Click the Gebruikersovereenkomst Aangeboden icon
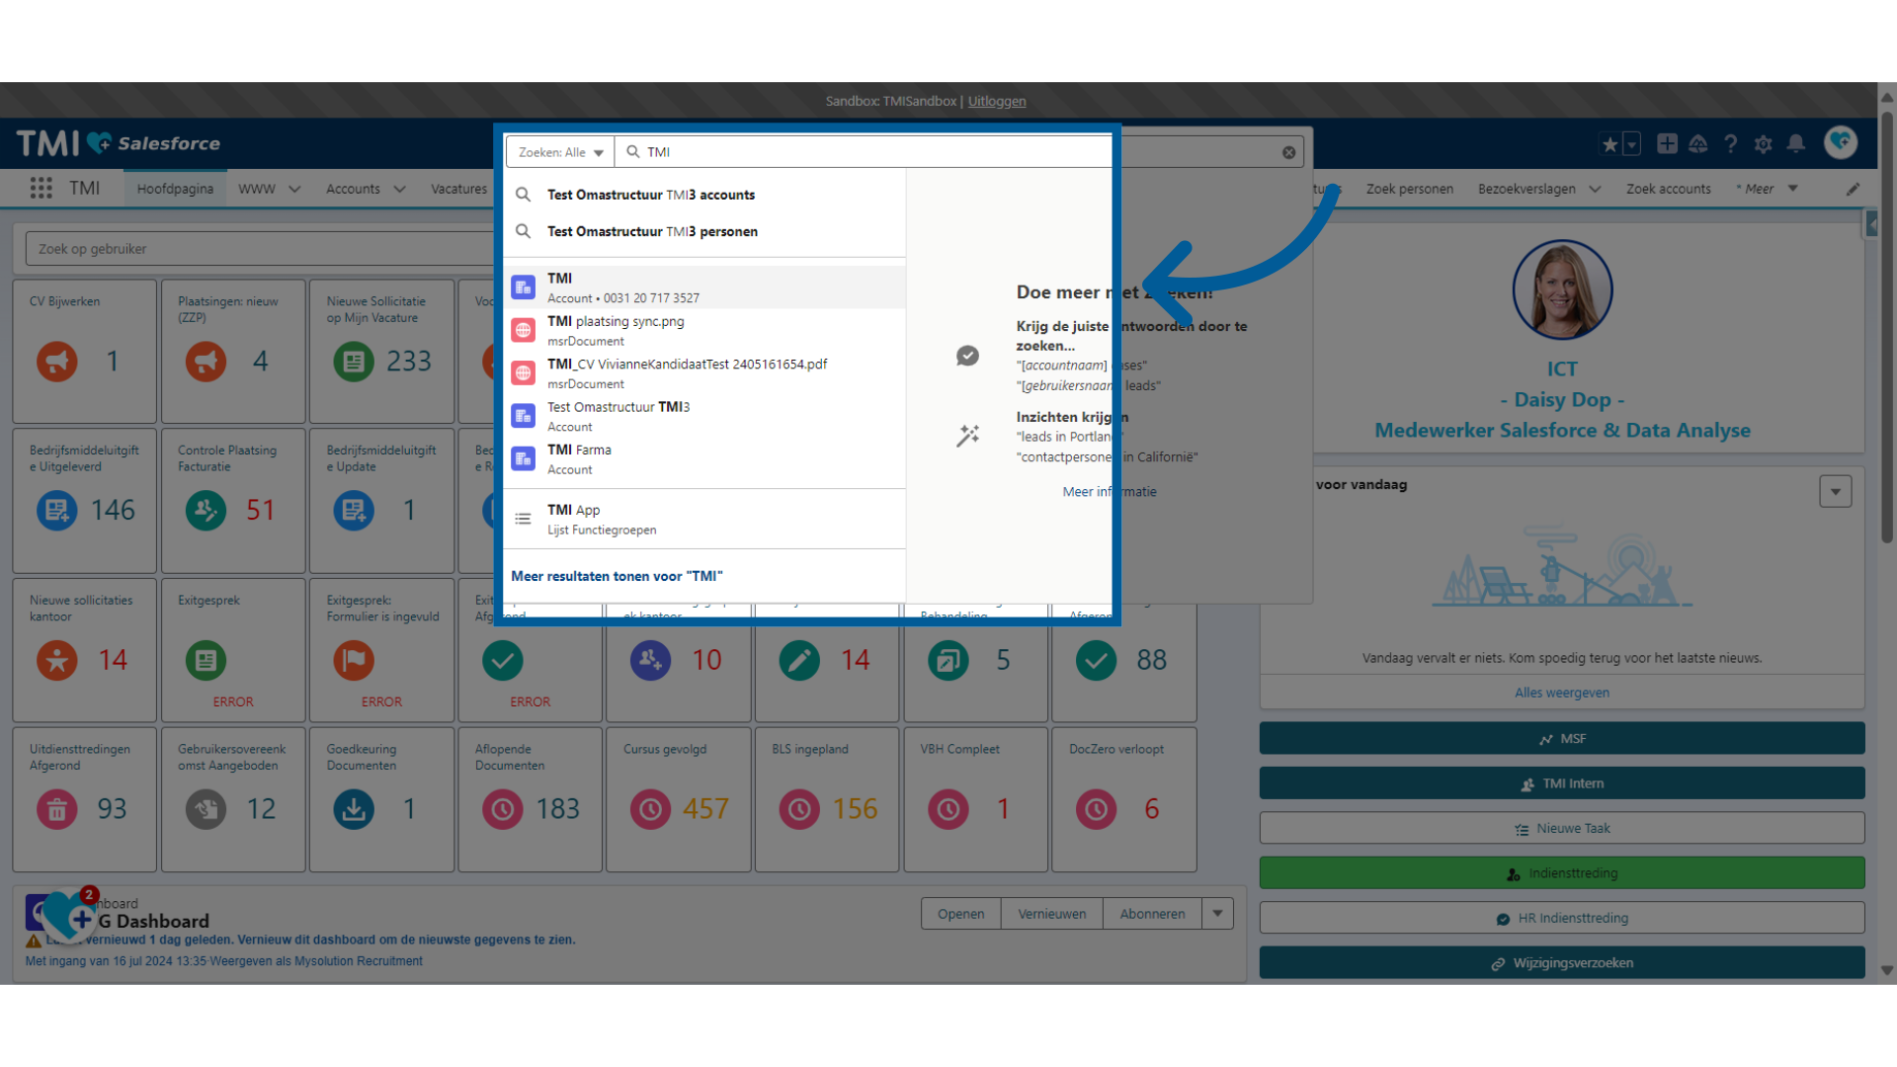 tap(206, 809)
